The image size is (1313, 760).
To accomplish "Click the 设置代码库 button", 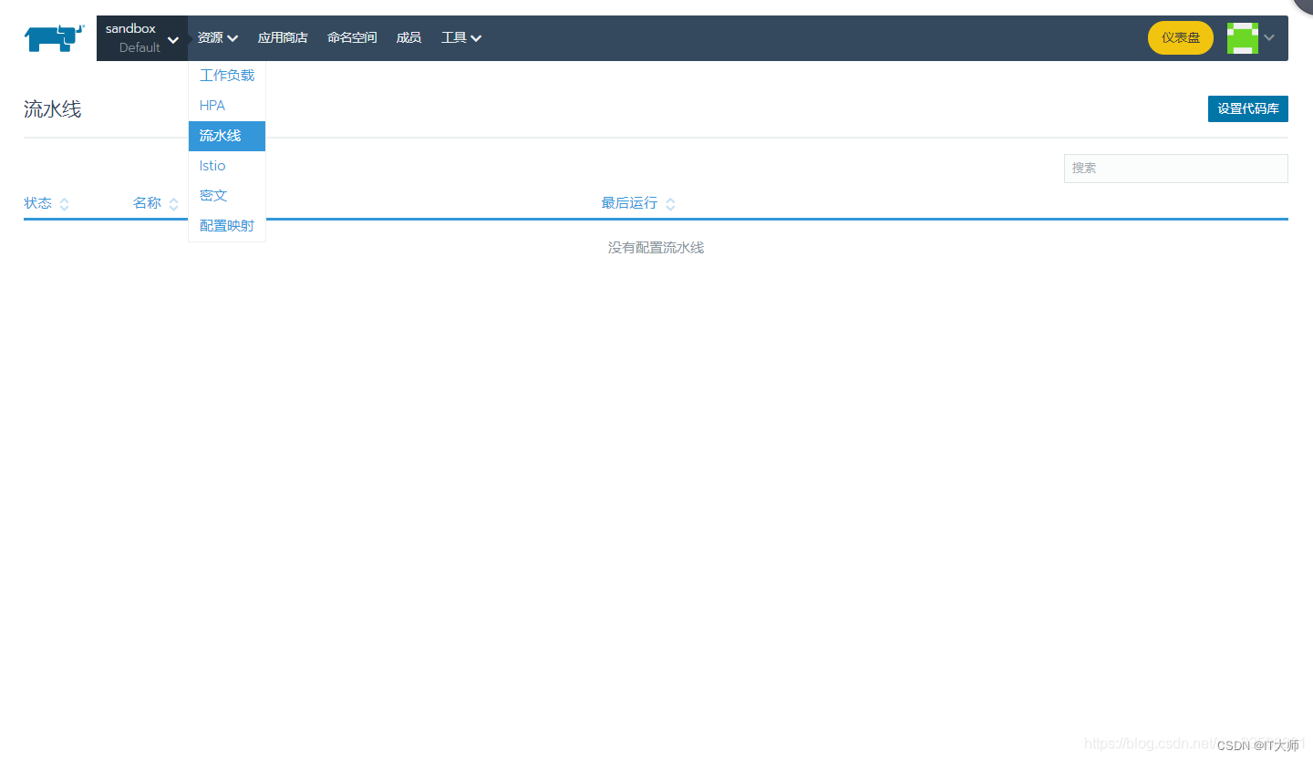I will click(x=1248, y=108).
